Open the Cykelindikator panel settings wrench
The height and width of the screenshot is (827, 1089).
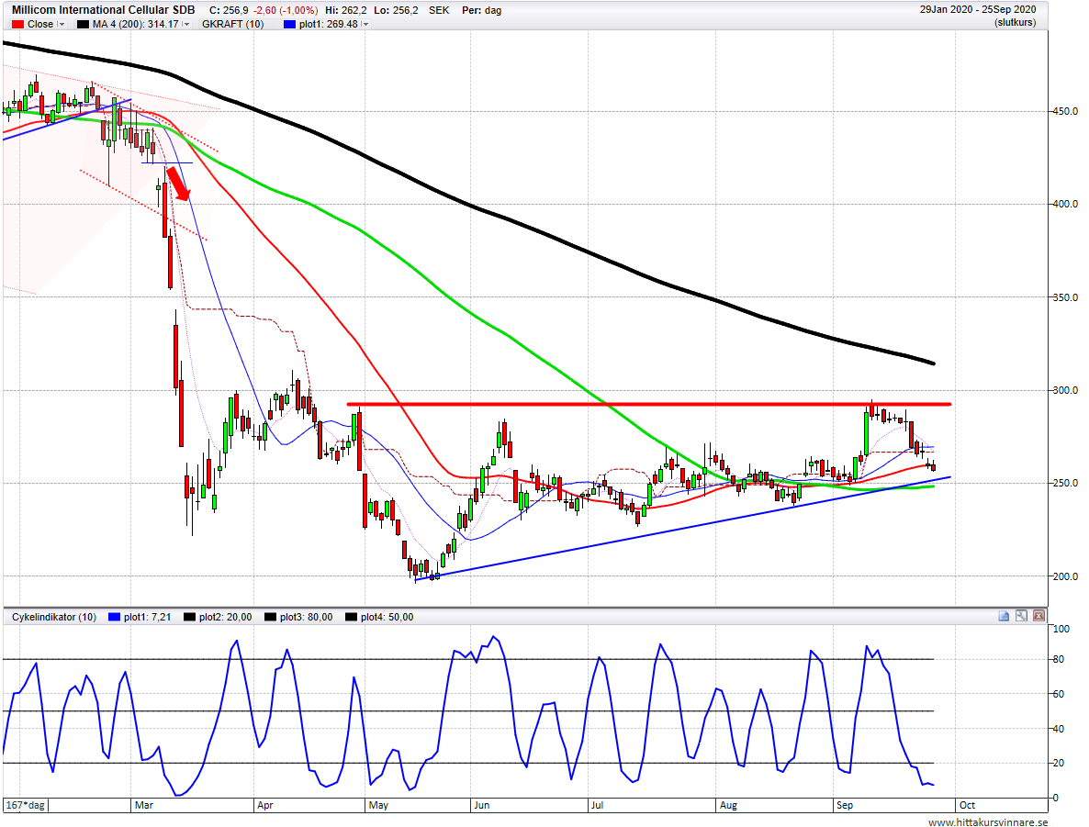pyautogui.click(x=1021, y=616)
